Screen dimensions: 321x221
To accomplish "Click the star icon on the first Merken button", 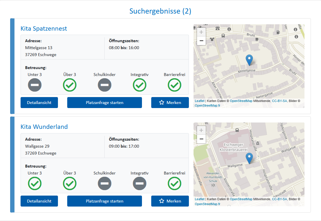I will click(162, 102).
